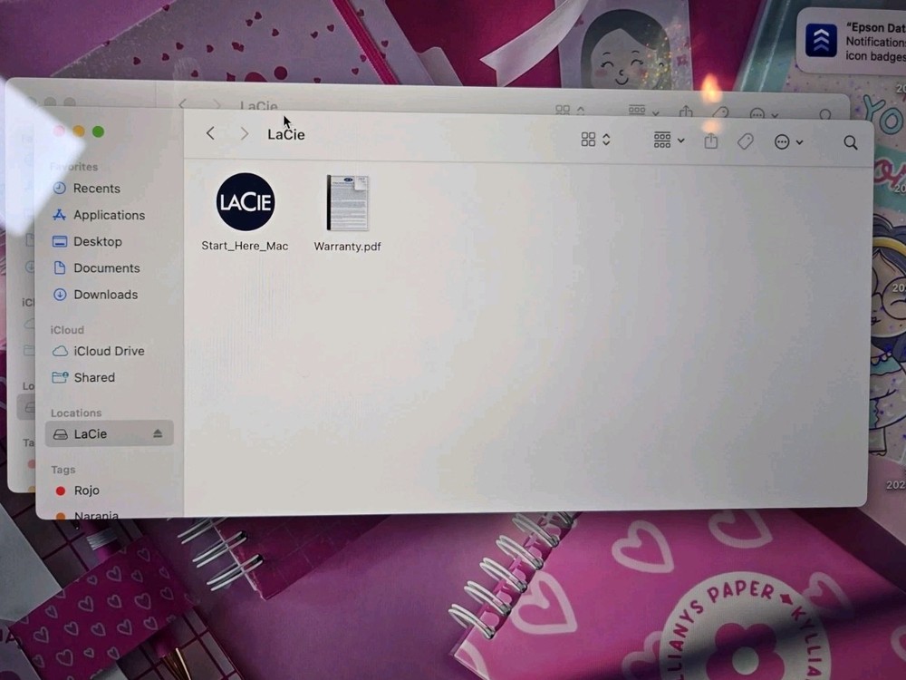The height and width of the screenshot is (680, 906).
Task: Click the Recents clock icon
Action: 60,188
